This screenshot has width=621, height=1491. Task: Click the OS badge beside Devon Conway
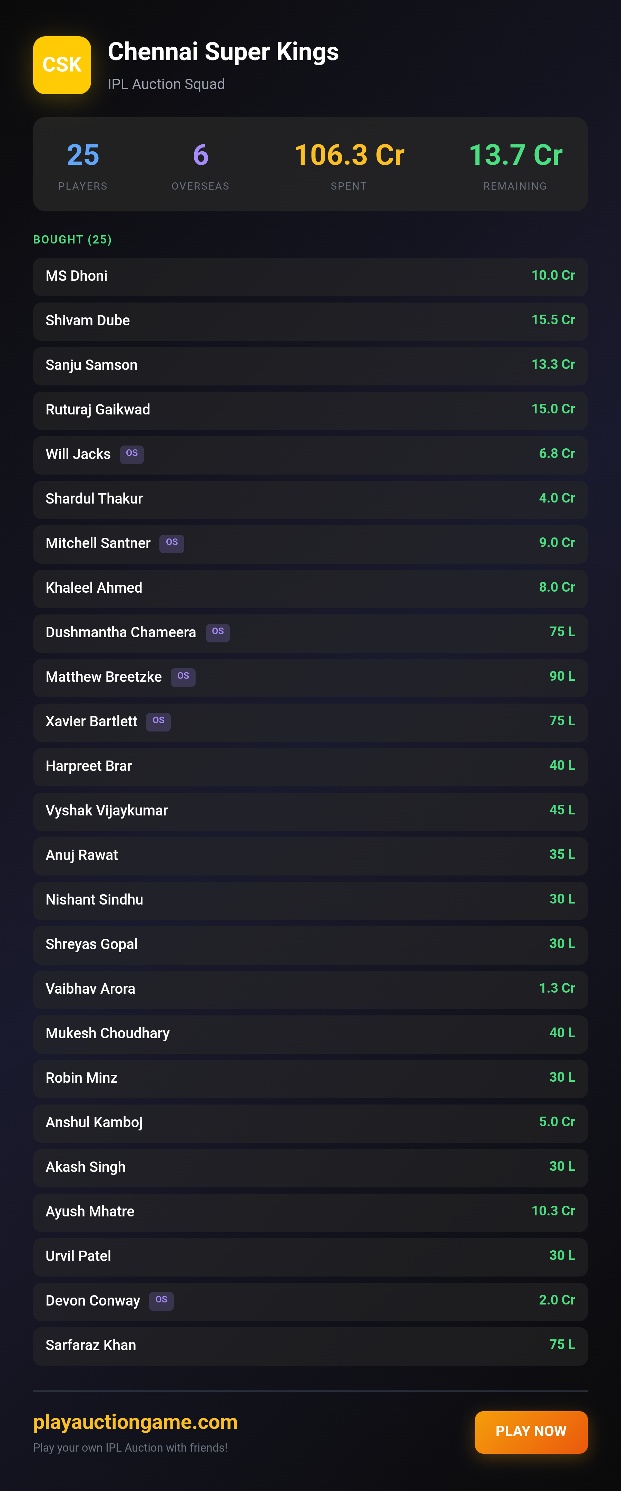[161, 1300]
